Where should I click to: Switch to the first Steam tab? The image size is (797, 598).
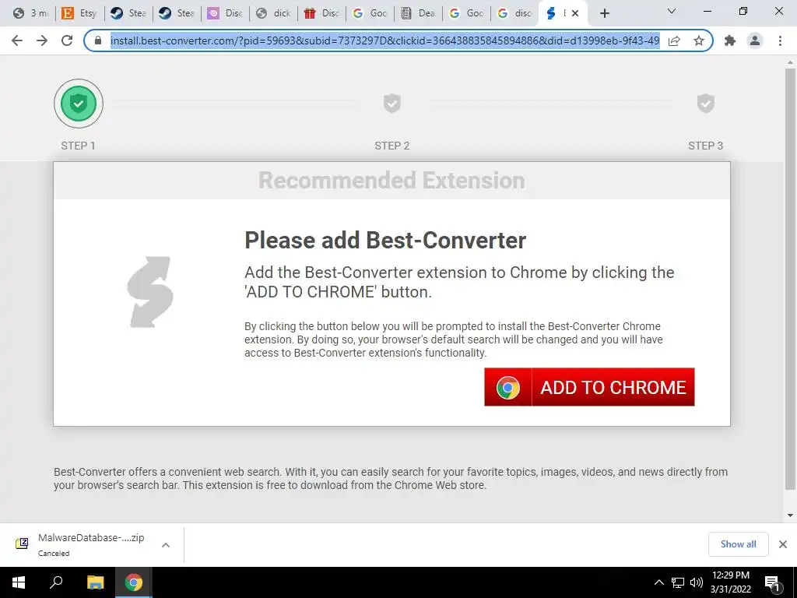128,13
